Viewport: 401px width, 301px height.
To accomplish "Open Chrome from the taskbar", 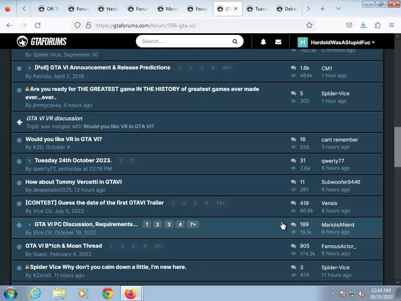I will pos(108,293).
